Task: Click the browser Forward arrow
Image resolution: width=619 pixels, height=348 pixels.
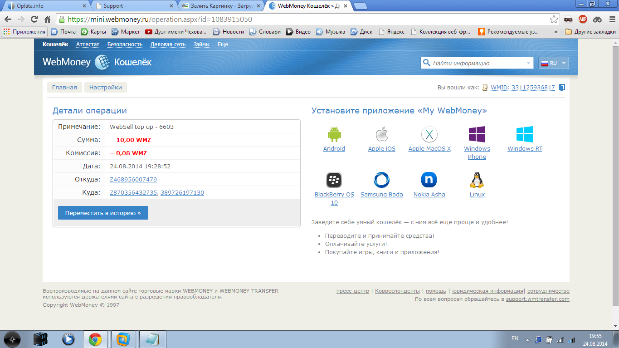Action: click(x=21, y=20)
